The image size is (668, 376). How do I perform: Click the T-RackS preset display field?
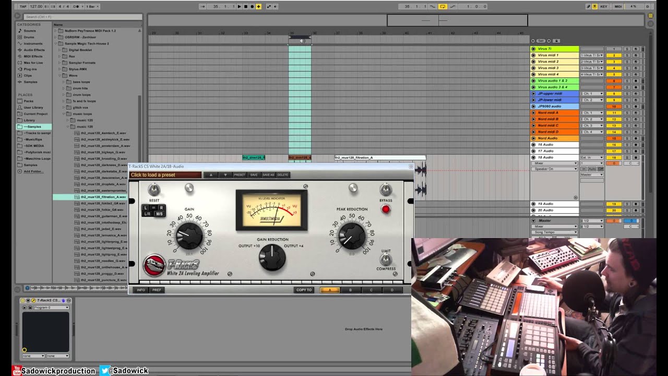[165, 175]
